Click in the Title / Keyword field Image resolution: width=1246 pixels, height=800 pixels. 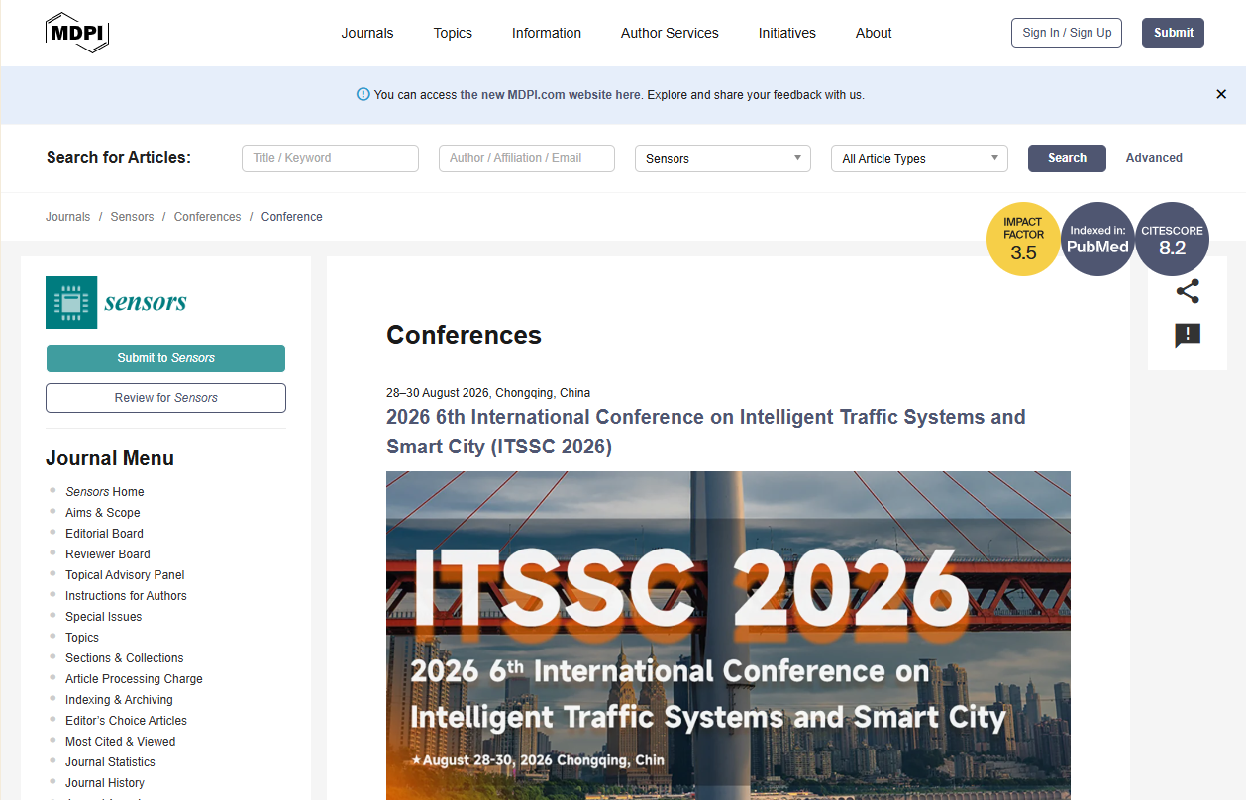(330, 158)
